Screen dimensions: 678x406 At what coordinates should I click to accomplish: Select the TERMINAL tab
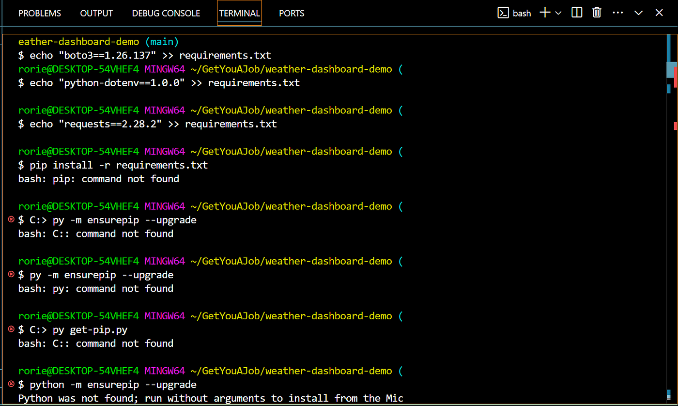(239, 13)
